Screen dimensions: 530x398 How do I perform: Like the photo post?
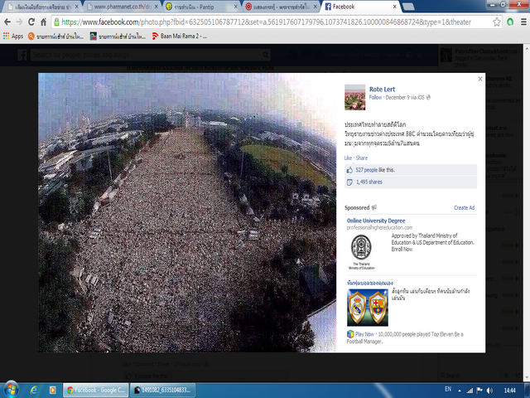pyautogui.click(x=348, y=158)
